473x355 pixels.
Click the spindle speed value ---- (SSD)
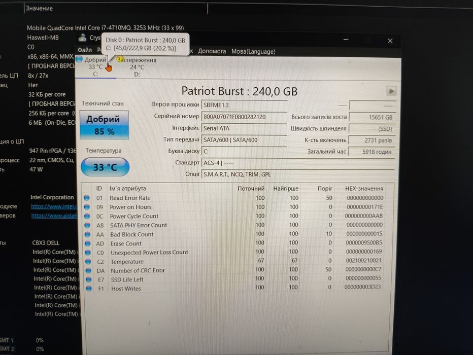372,129
